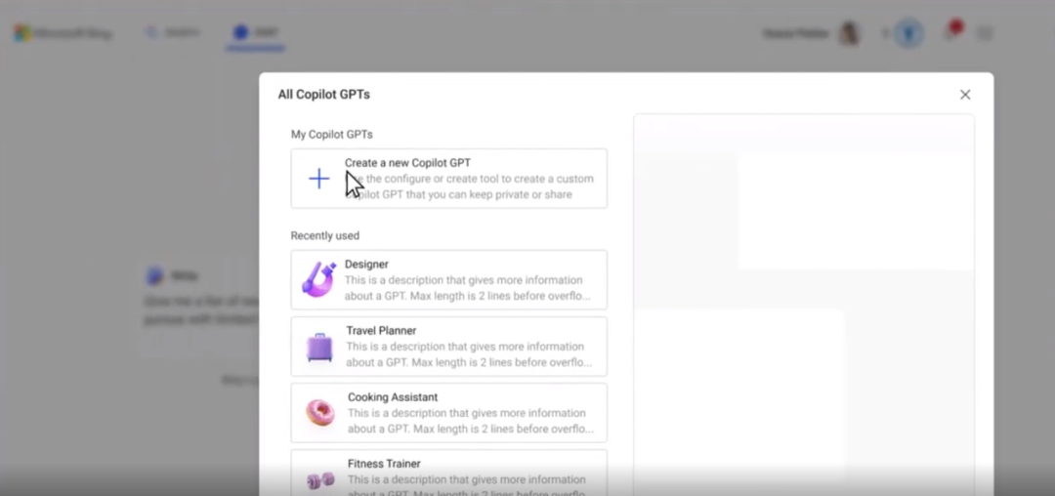Image resolution: width=1055 pixels, height=496 pixels.
Task: Click the blurred user name in header
Action: pos(796,33)
